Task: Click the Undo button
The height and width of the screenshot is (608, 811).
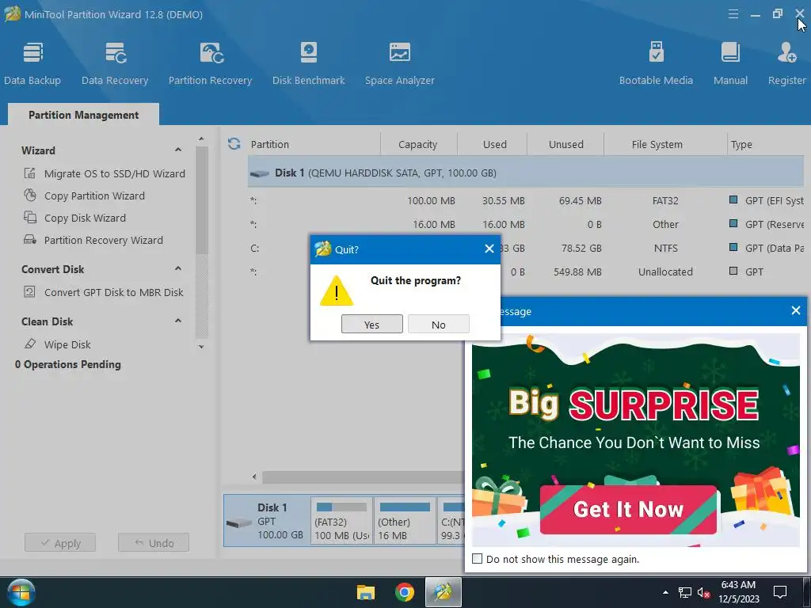Action: click(154, 543)
